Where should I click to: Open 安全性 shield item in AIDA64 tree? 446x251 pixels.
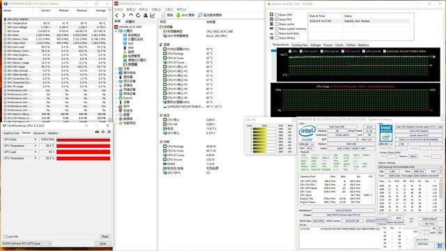pyautogui.click(x=125, y=110)
